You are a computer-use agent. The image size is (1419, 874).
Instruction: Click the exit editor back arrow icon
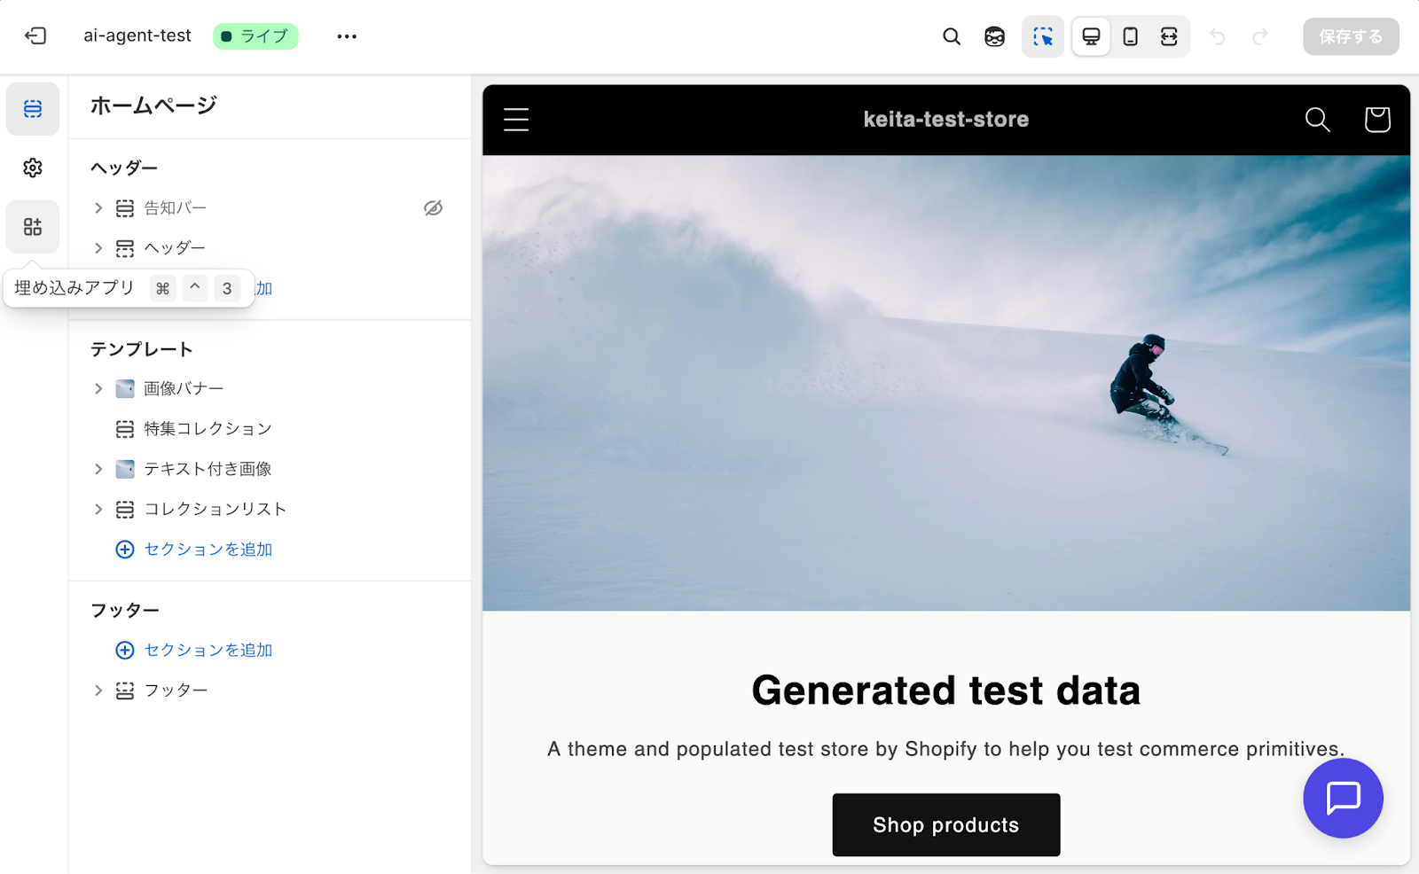coord(35,35)
